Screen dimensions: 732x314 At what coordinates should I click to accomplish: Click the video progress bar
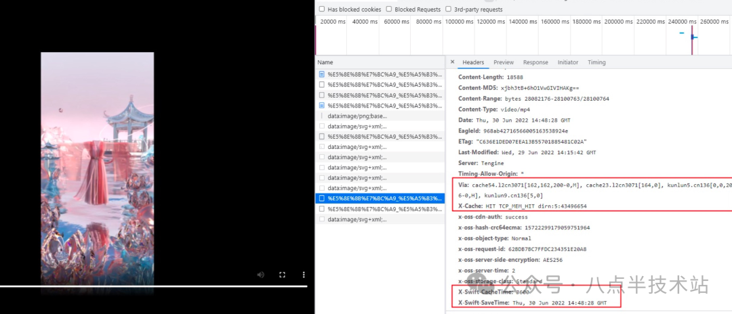[154, 286]
